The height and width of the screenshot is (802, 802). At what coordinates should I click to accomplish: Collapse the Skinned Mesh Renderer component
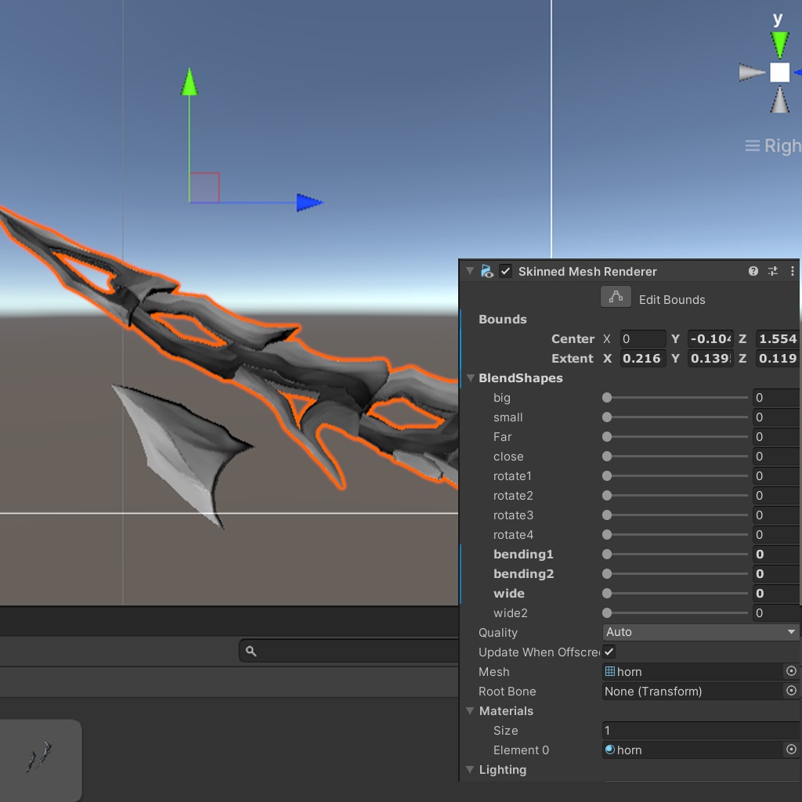coord(470,271)
